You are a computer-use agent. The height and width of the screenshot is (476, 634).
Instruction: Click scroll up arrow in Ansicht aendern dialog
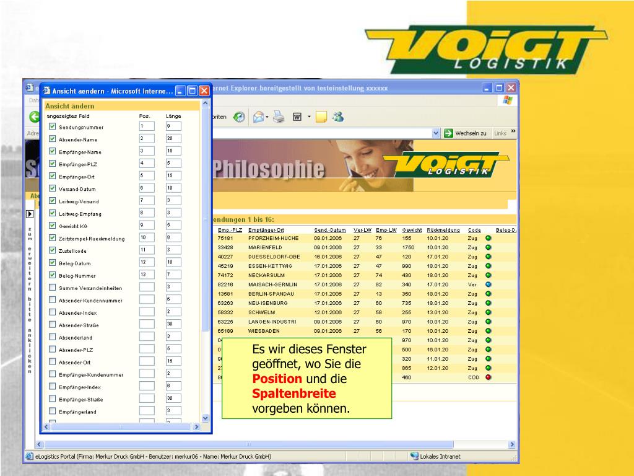205,104
